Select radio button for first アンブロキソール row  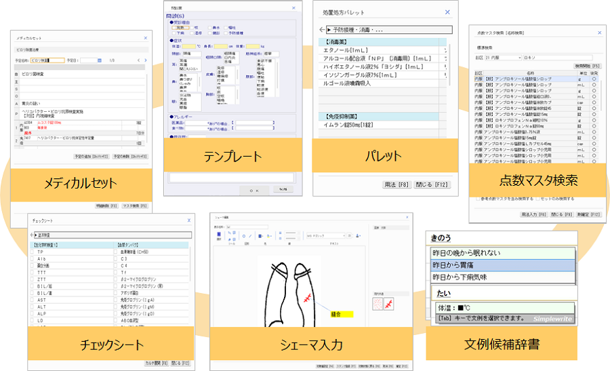pos(594,79)
